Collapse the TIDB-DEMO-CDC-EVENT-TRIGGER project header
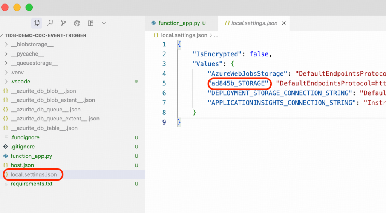 click(45, 35)
